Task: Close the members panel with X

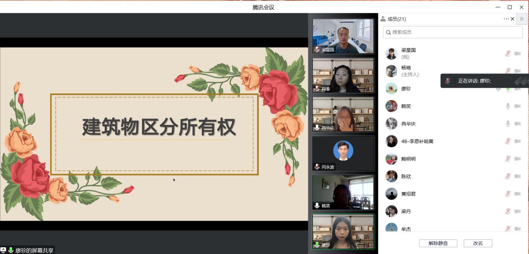Action: [513, 19]
